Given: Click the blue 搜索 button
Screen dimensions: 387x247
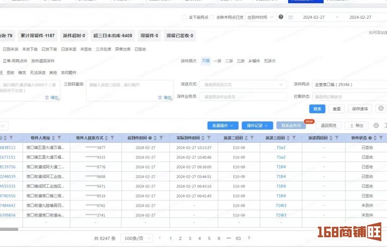Looking at the screenshot, I should coord(318,108).
